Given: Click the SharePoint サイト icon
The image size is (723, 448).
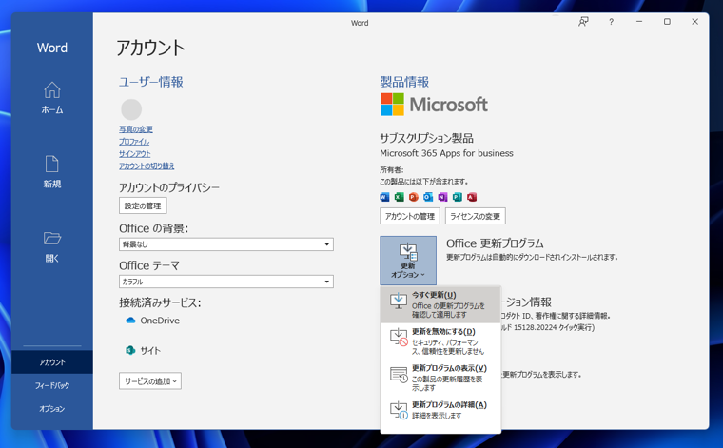Looking at the screenshot, I should 130,350.
